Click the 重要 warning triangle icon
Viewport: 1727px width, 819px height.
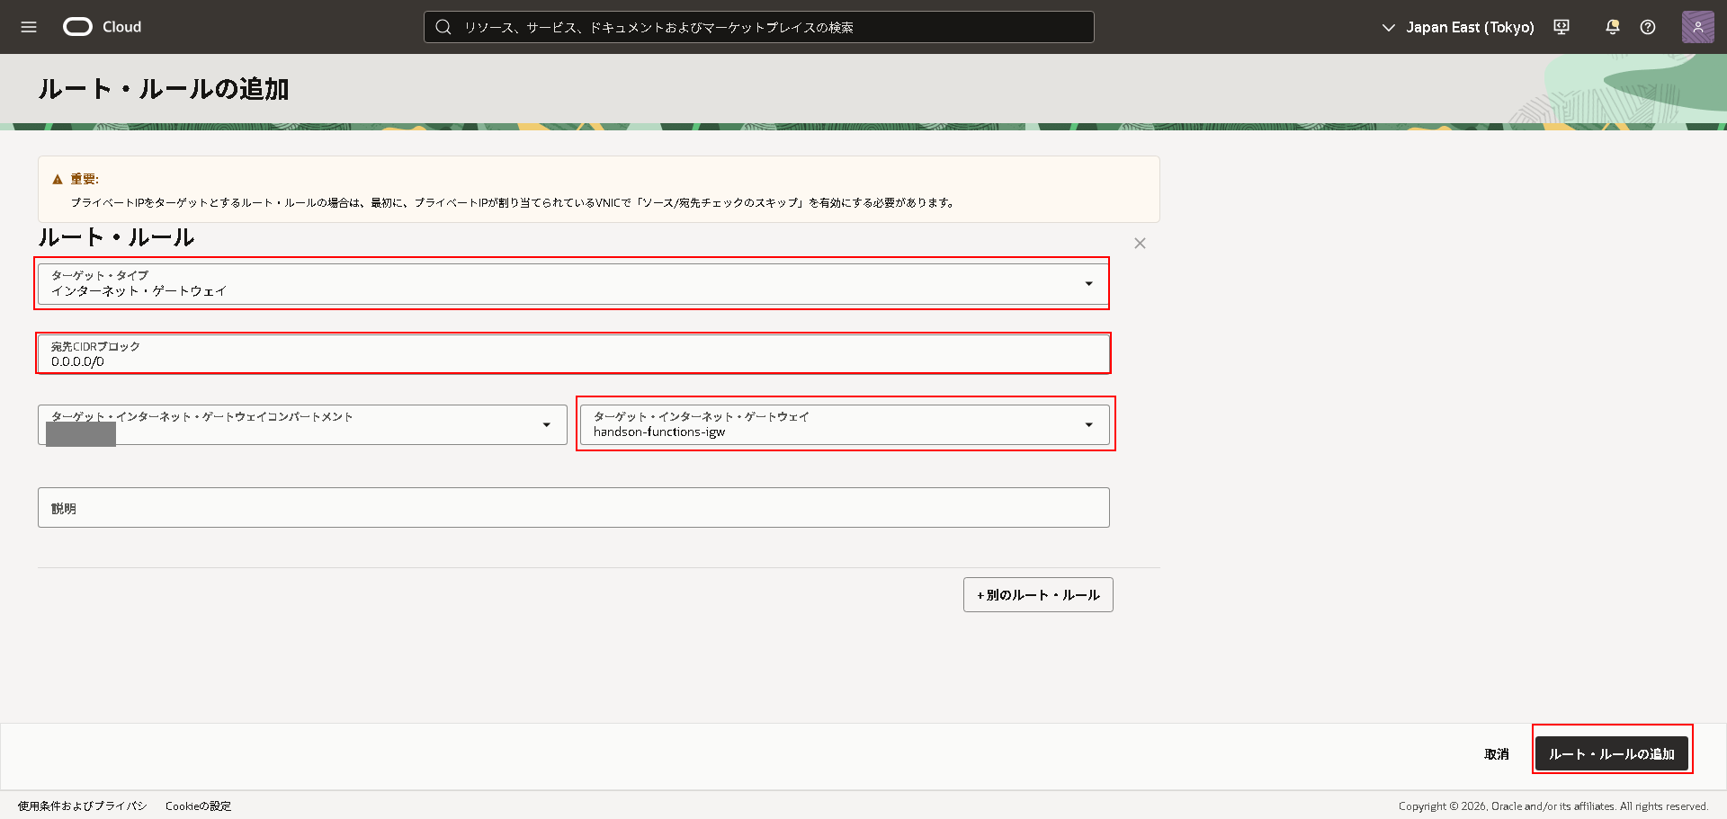tap(58, 179)
